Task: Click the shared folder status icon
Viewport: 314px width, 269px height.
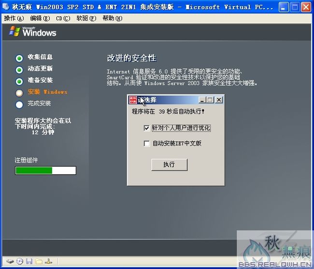Action: (x=39, y=261)
